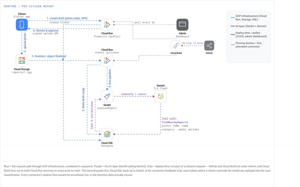The height and width of the screenshot is (187, 300).
Task: Click the footer explanation paragraph starting 'Blue ='
Action: [137, 171]
